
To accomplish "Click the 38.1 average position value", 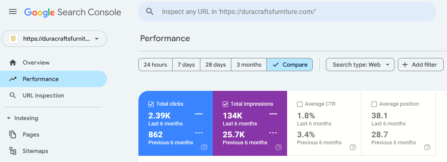I will 379,116.
